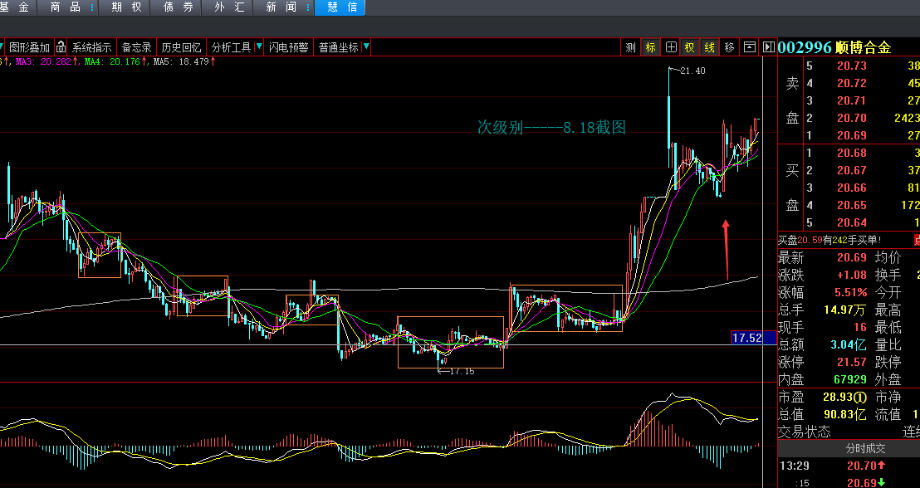Click the MA5: 18.479 indicator label
The image size is (920, 488).
[184, 61]
